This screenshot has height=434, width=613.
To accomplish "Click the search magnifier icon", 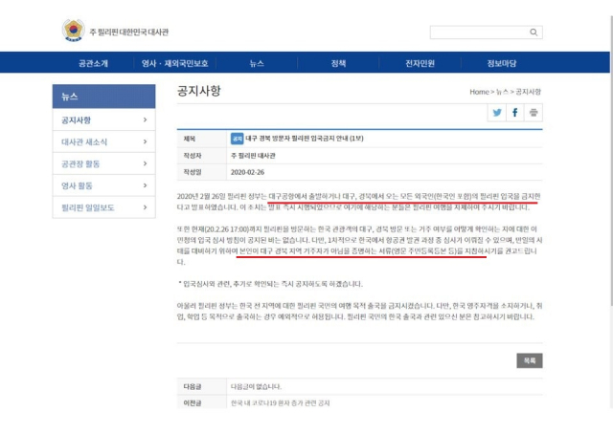I will pyautogui.click(x=534, y=33).
